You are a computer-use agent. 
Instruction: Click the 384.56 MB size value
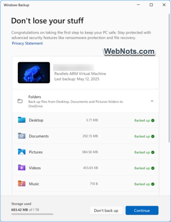90,152
